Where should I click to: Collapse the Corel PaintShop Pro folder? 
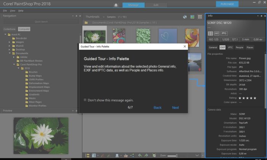point(14,64)
